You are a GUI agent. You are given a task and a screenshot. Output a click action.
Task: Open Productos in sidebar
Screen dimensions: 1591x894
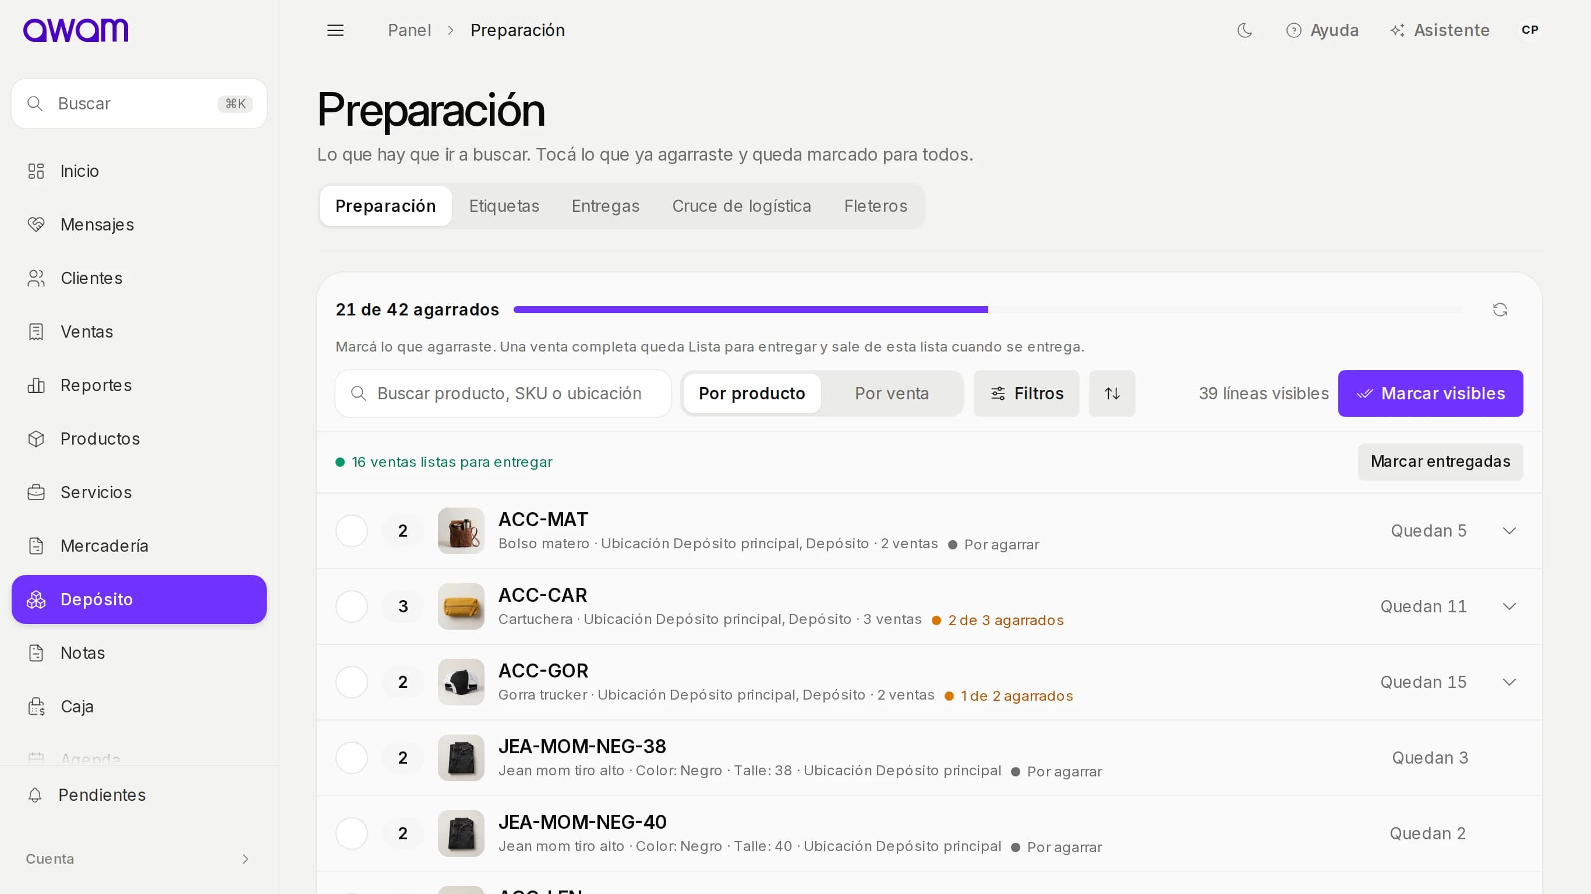click(139, 439)
